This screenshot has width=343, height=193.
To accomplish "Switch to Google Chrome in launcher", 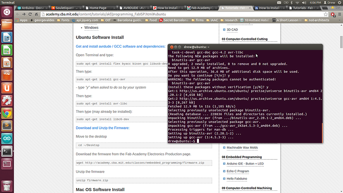I will [7, 113].
